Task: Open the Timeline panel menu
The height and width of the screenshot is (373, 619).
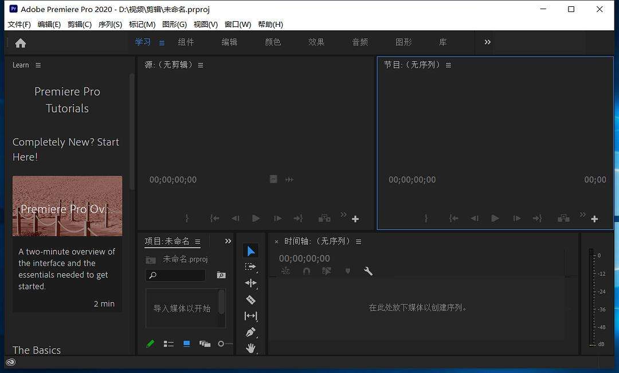Action: pos(359,241)
